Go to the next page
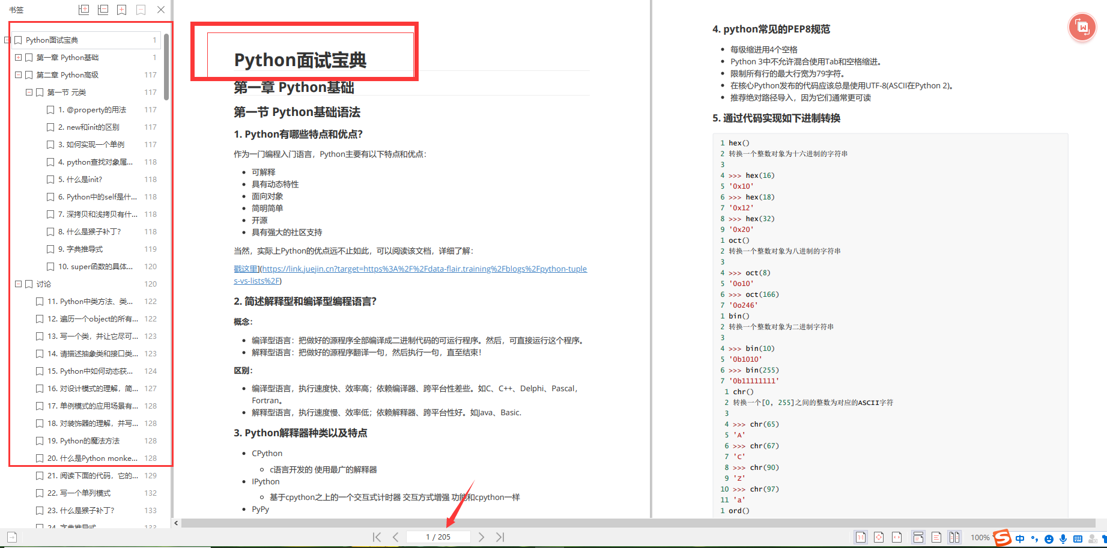 [481, 536]
